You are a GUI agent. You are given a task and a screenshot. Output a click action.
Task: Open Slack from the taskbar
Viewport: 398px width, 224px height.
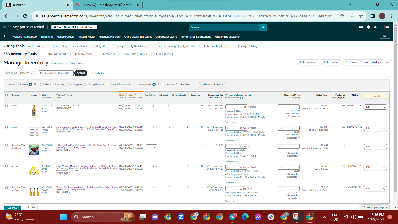[271, 217]
